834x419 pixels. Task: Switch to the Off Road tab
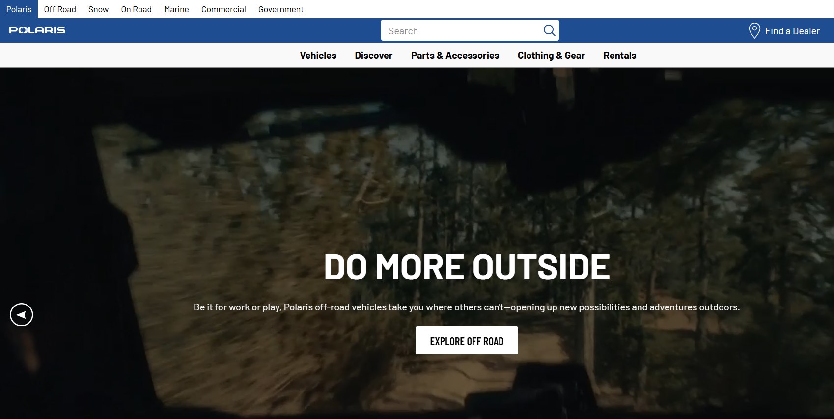coord(60,9)
